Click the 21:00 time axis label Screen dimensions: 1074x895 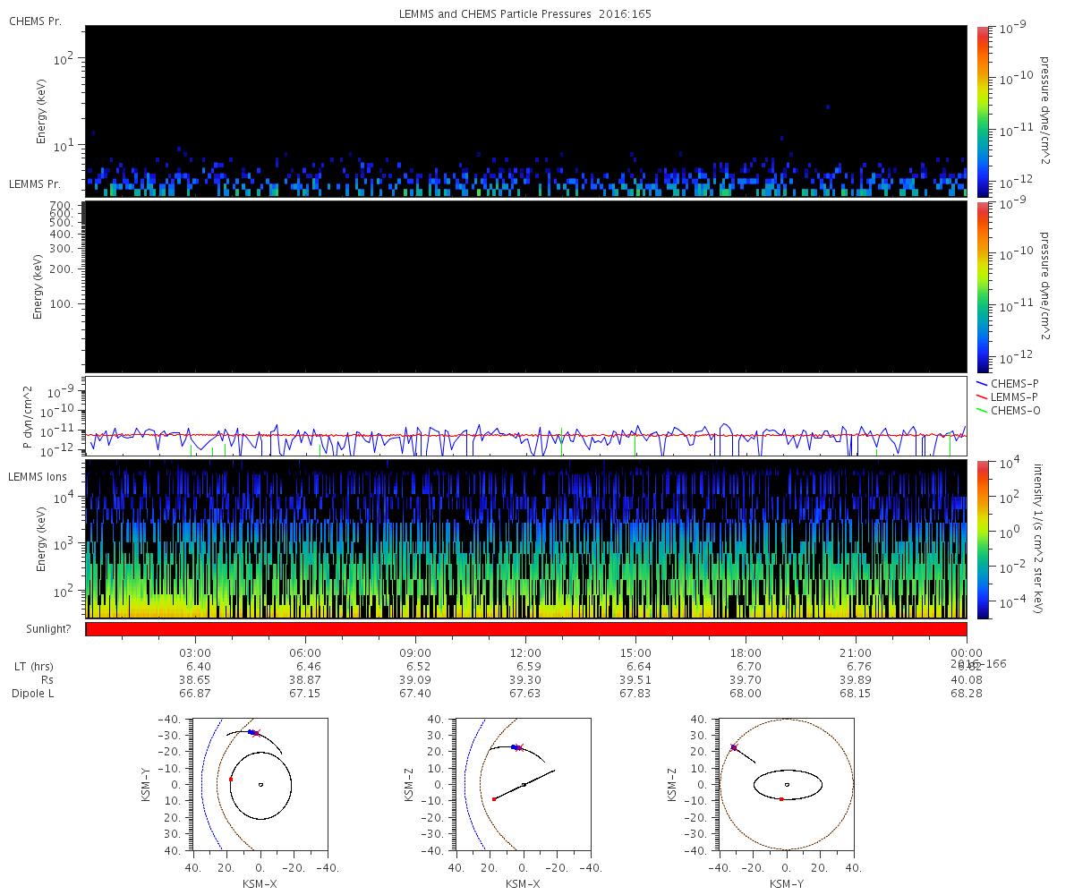(x=857, y=653)
